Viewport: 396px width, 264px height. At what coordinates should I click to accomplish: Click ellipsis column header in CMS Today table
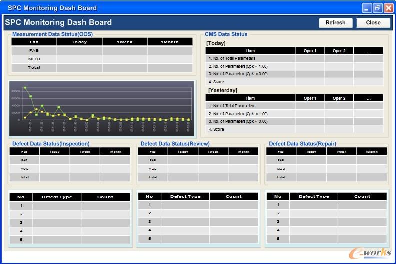tap(368, 51)
